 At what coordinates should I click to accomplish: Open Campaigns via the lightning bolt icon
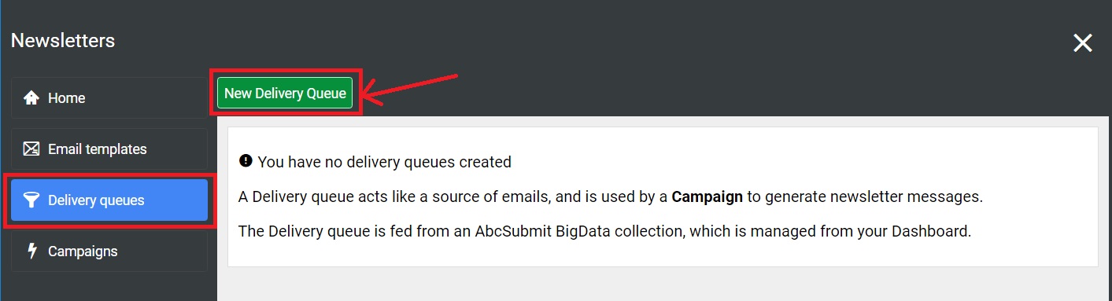pos(32,251)
